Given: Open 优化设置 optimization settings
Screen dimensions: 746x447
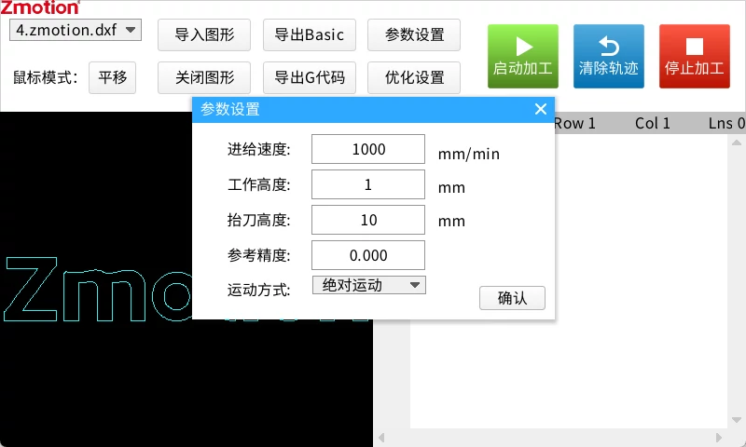Looking at the screenshot, I should (x=414, y=77).
